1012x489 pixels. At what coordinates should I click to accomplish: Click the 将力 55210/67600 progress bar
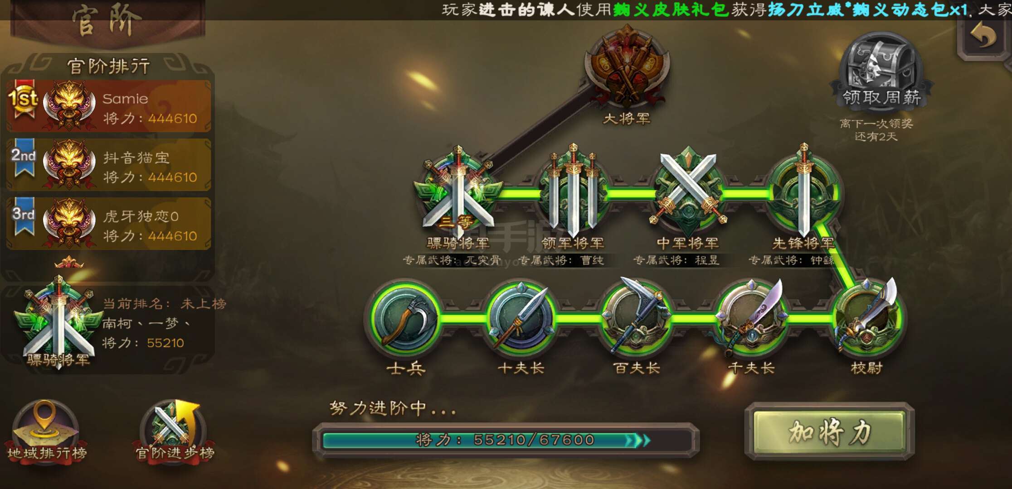(x=506, y=440)
